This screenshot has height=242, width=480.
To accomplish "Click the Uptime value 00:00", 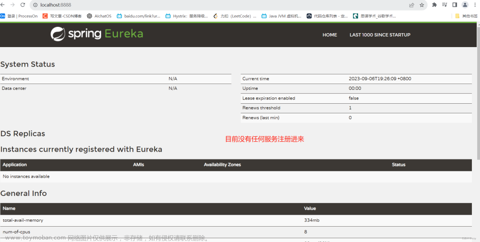I will tap(355, 88).
